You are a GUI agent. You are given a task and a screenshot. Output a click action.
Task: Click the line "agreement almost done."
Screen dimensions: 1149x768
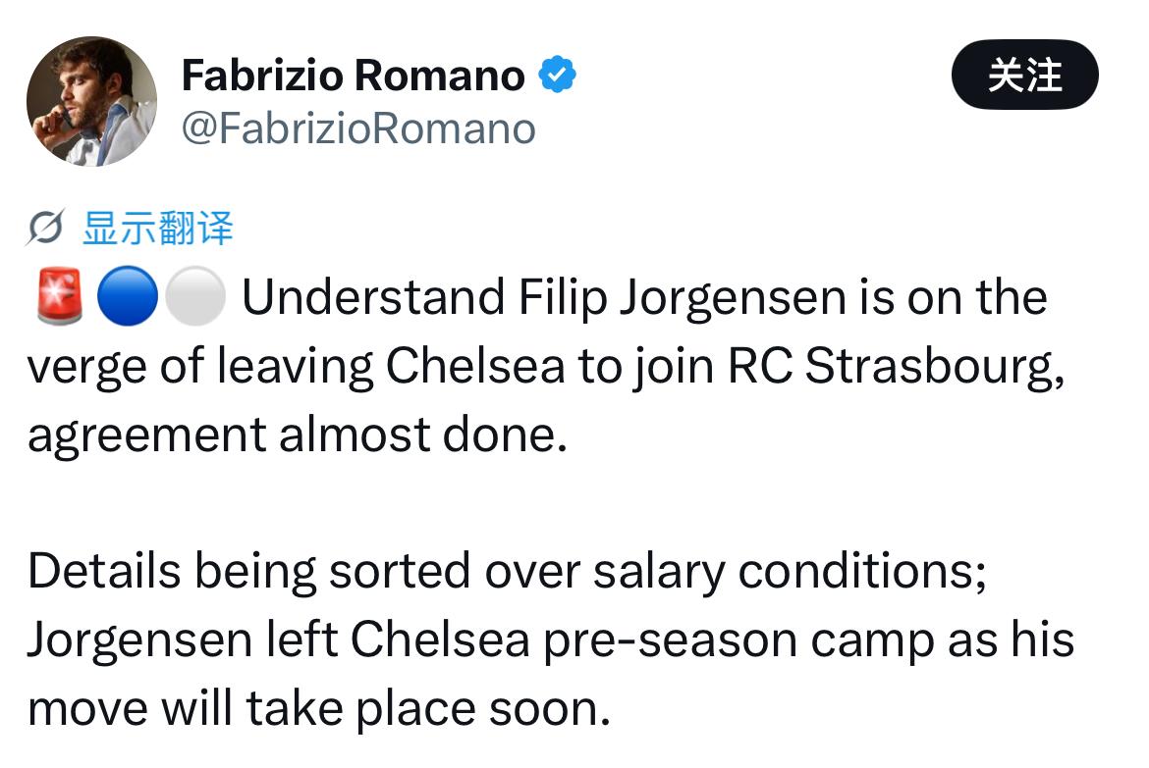(x=298, y=435)
